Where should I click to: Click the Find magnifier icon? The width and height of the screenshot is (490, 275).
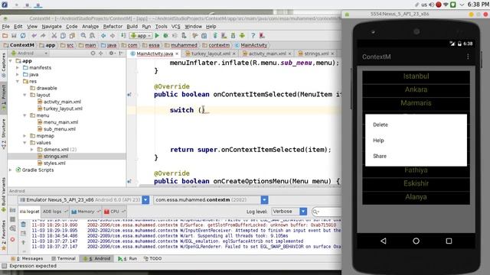point(83,36)
